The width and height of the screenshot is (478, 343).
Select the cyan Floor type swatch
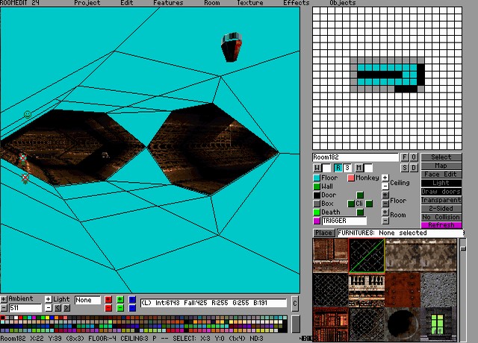[316, 178]
